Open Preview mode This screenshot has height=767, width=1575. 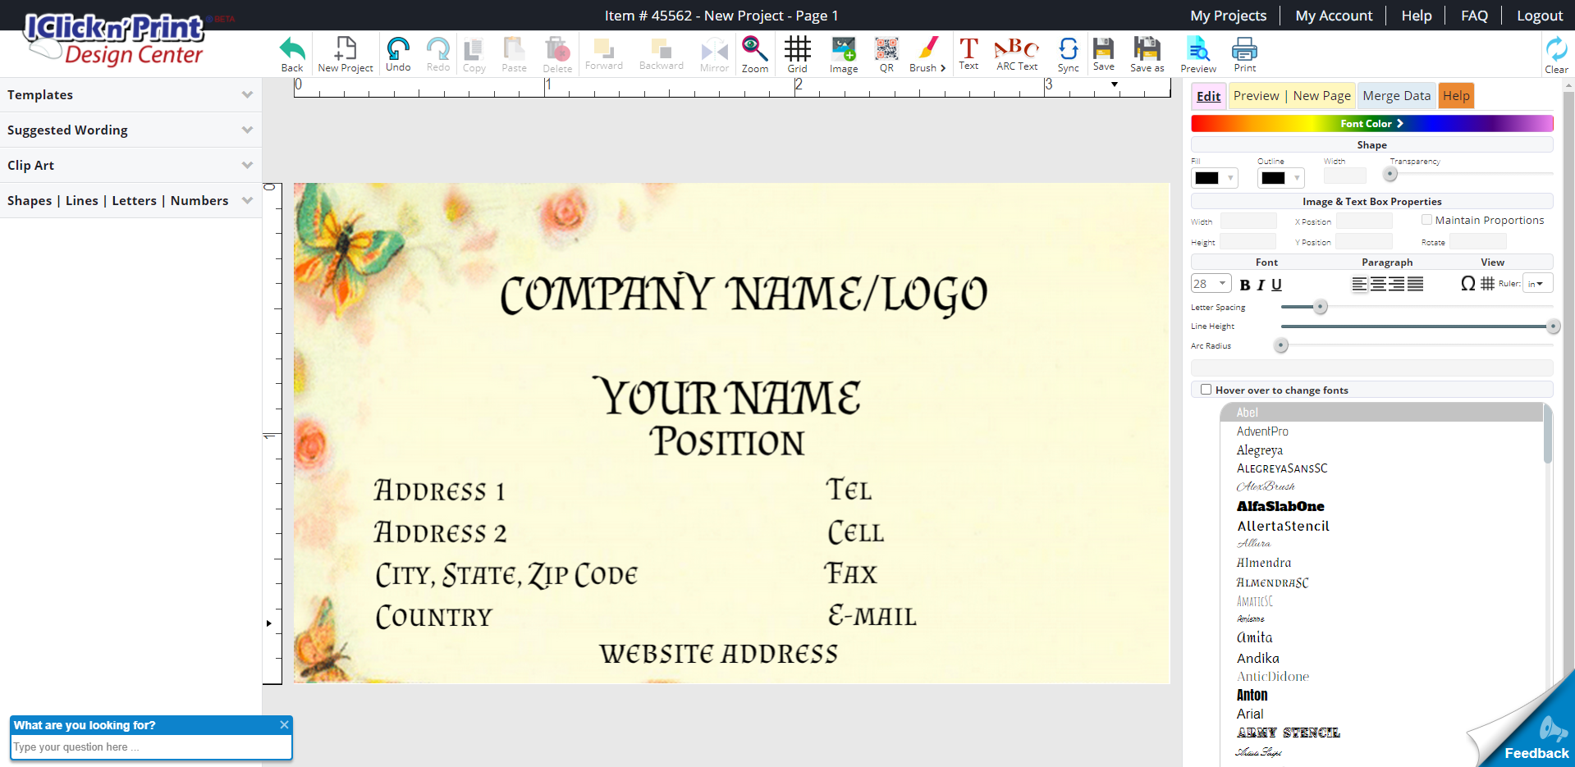point(1197,53)
